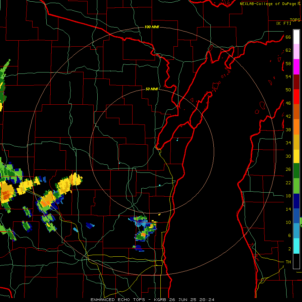
Task: Click the 38 legend value
Action: (288, 130)
